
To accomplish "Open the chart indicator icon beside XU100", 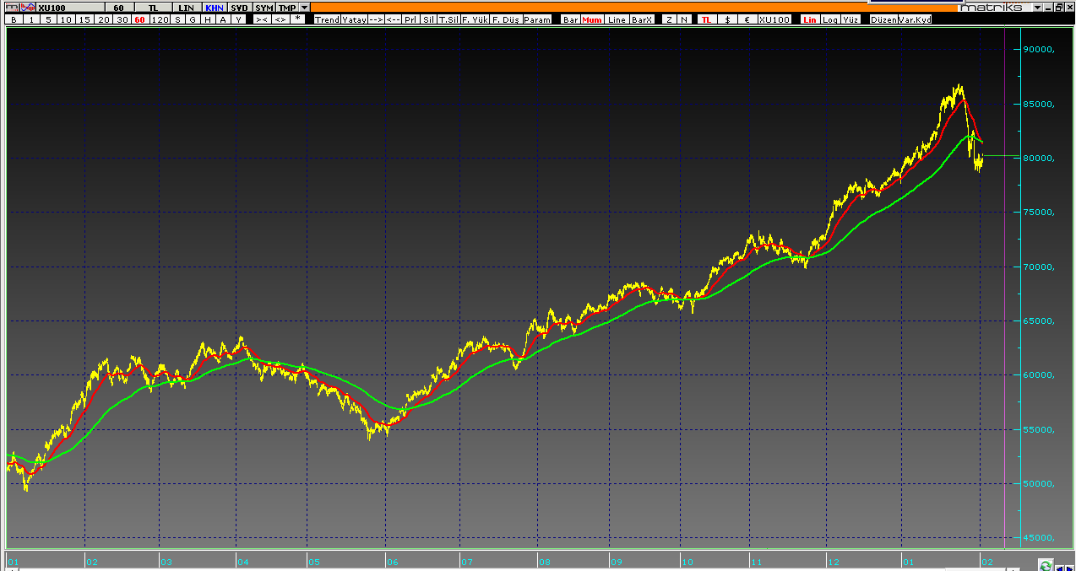I will (x=28, y=8).
